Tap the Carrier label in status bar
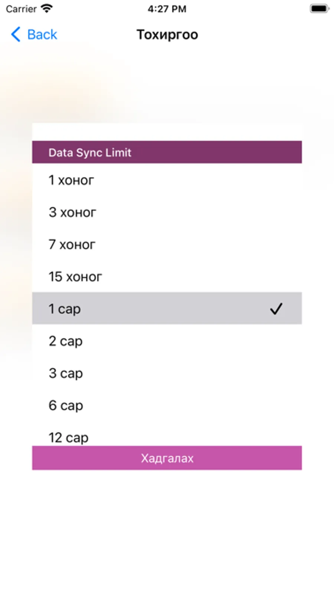 click(21, 9)
